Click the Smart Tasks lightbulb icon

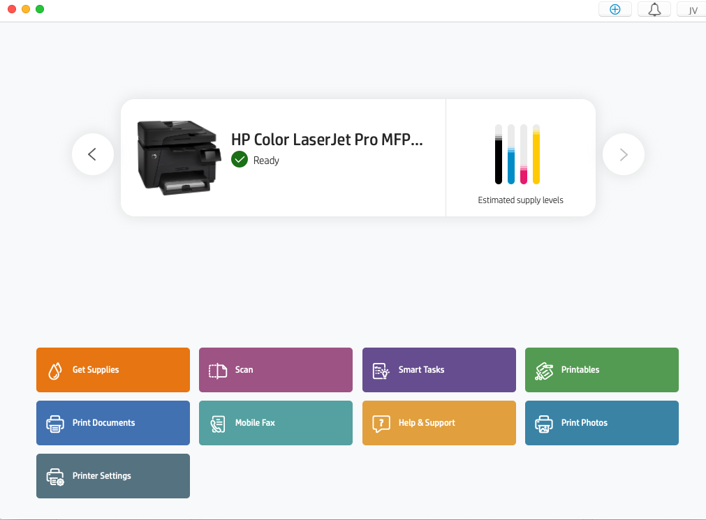[381, 371]
